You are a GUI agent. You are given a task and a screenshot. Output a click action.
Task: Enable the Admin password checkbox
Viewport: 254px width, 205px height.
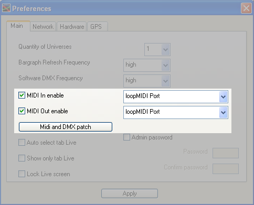point(126,137)
